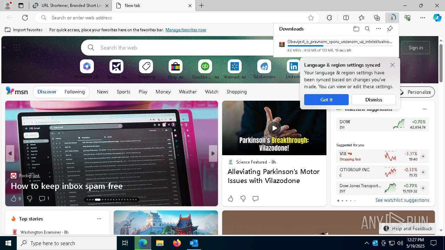Open more download options

[x=379, y=29]
